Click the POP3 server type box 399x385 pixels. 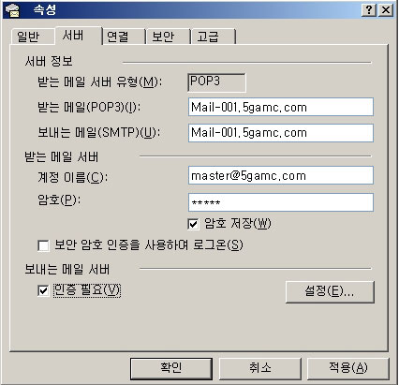(x=216, y=82)
